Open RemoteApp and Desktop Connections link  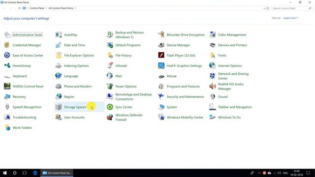133,97
